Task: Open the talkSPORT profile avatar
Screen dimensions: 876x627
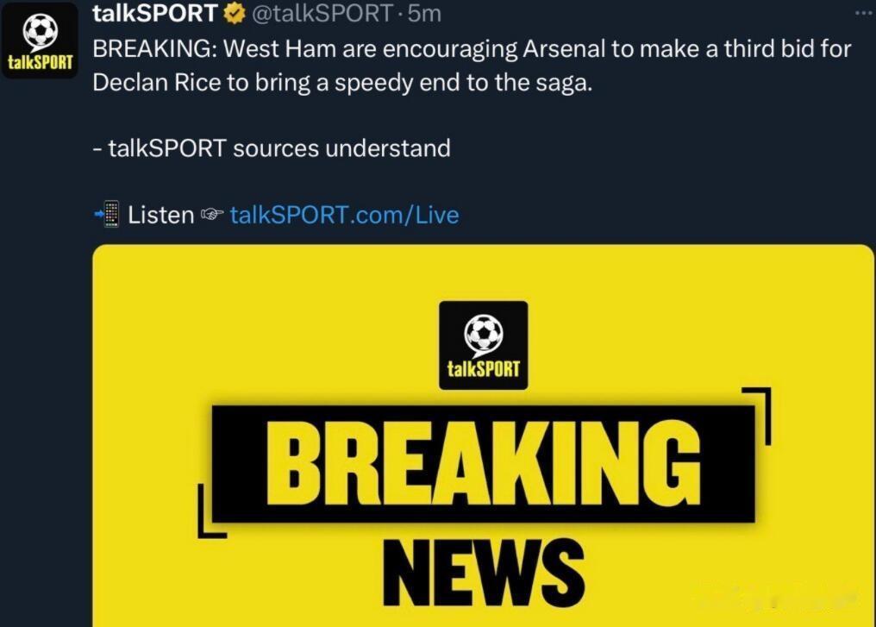Action: [39, 41]
